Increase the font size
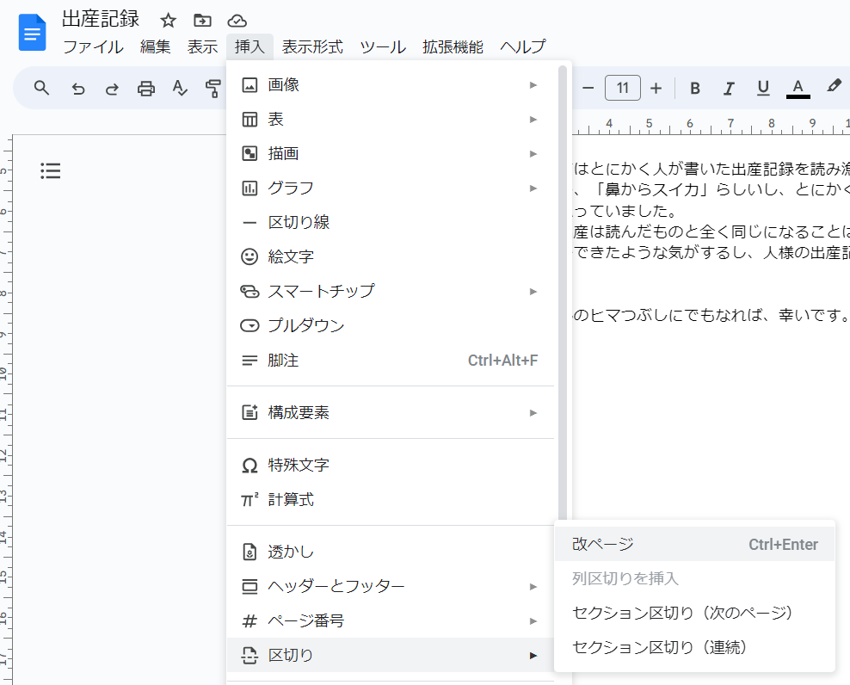Screen dimensions: 850x685 pos(656,88)
